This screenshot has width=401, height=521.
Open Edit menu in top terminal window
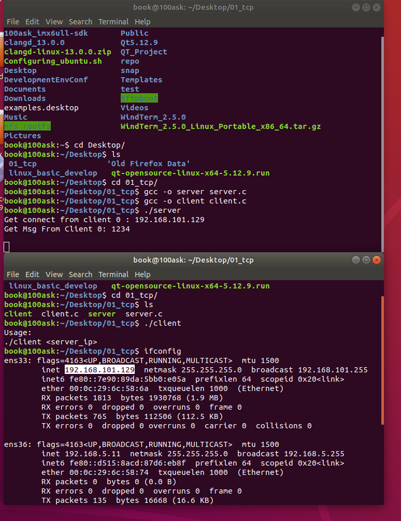(x=32, y=22)
